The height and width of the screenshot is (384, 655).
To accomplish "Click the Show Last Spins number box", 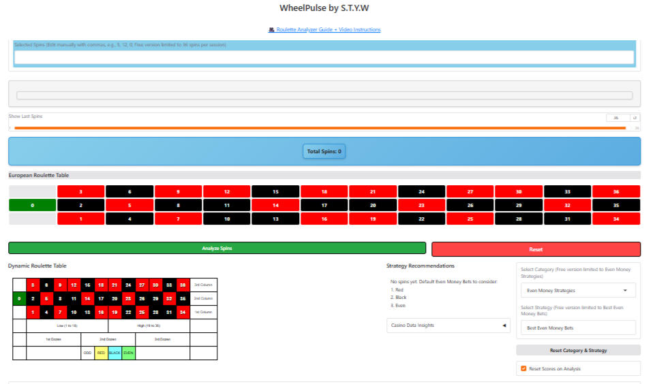I will pos(618,118).
